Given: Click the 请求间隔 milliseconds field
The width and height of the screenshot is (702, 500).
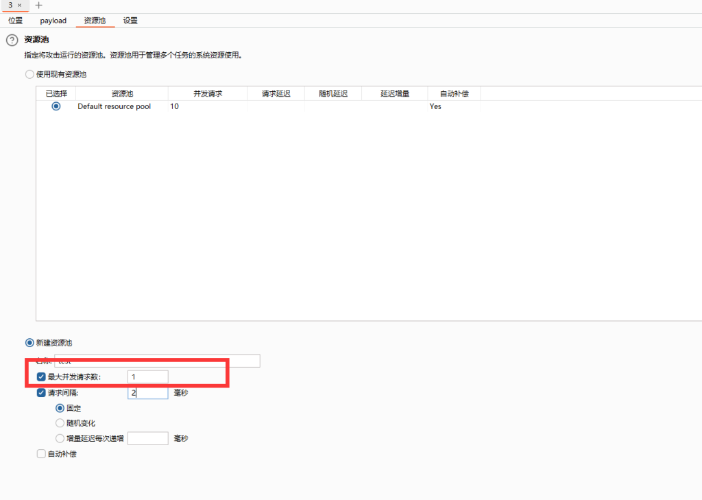Looking at the screenshot, I should tap(148, 393).
